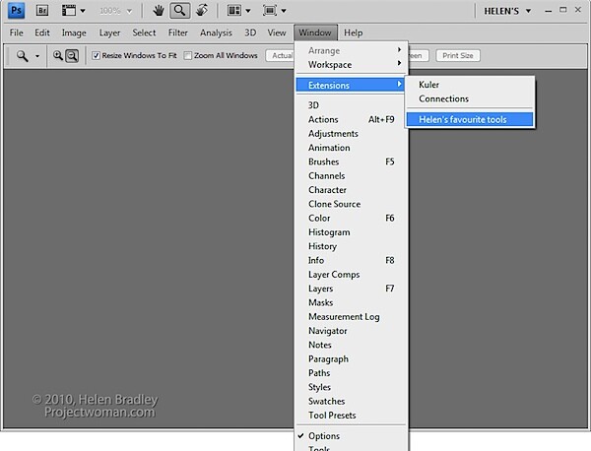Select the Rotate View tool icon

pyautogui.click(x=202, y=10)
